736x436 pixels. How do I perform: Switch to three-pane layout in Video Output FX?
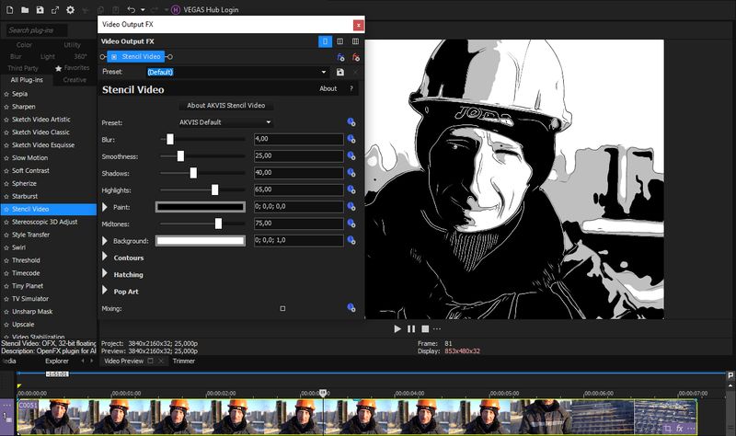355,41
